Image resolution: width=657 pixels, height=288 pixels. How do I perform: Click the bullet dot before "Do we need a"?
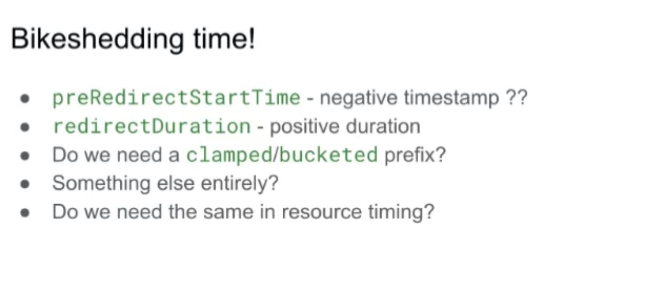[x=24, y=156]
